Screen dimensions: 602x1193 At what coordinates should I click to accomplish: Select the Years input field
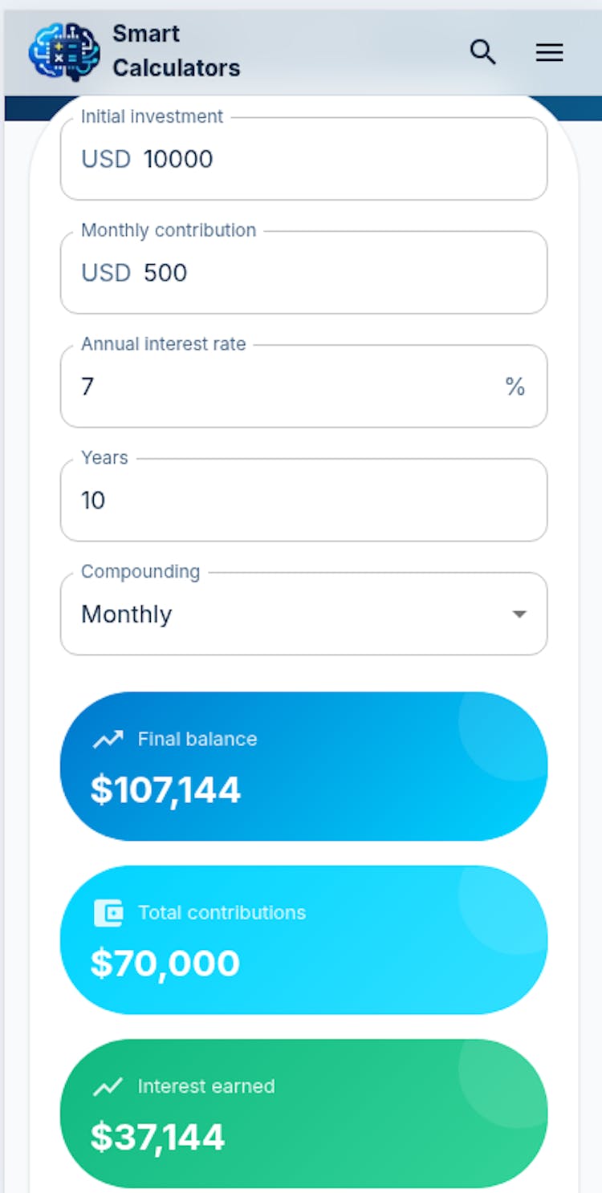click(303, 501)
